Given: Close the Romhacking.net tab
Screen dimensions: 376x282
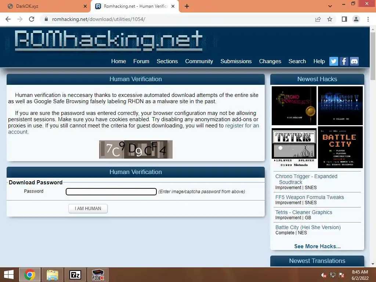Looking at the screenshot, I should tap(173, 6).
